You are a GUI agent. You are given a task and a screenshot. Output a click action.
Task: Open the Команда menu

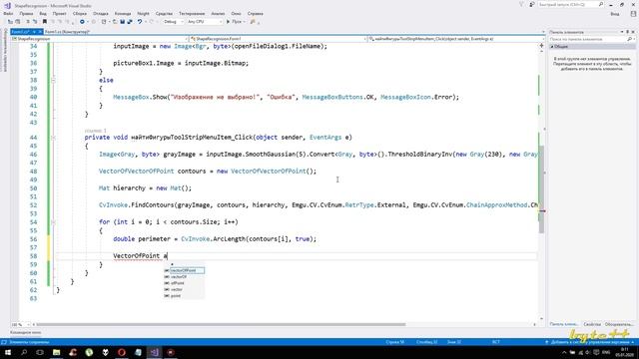(122, 13)
